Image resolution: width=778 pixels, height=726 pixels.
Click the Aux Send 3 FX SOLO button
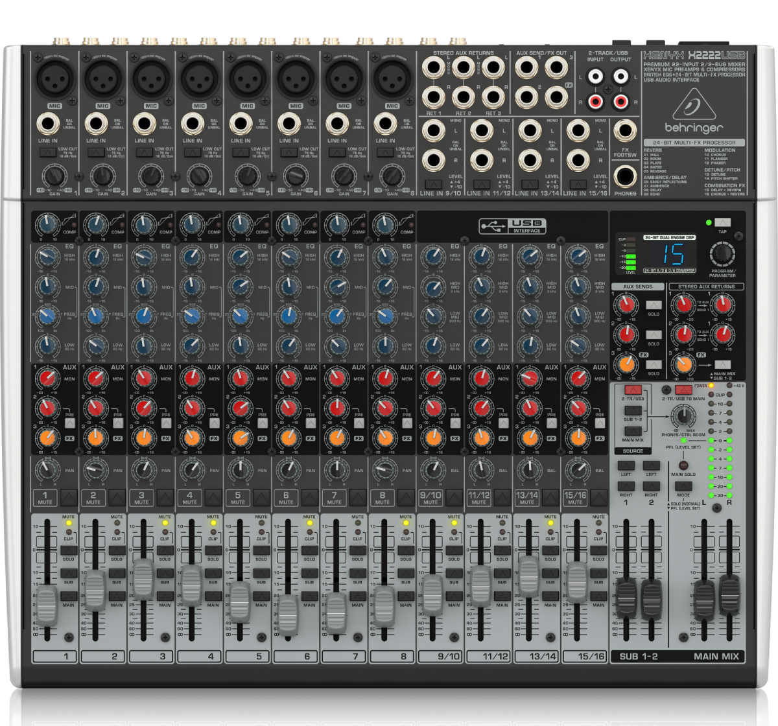tap(654, 364)
